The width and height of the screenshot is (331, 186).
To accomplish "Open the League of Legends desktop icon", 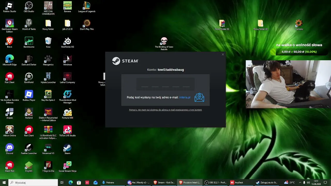I will coord(87,7).
